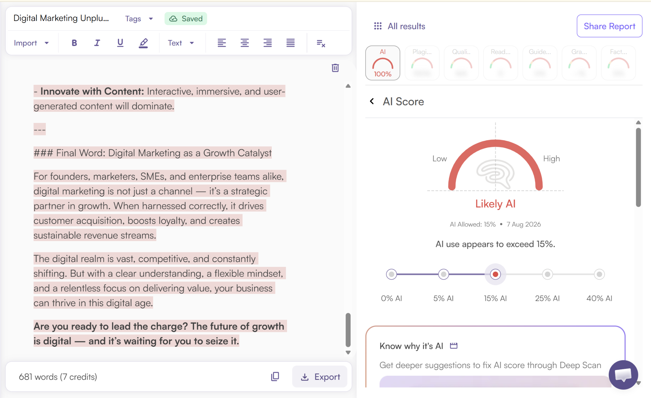Open the All results grid icon
This screenshot has width=651, height=398.
[378, 26]
